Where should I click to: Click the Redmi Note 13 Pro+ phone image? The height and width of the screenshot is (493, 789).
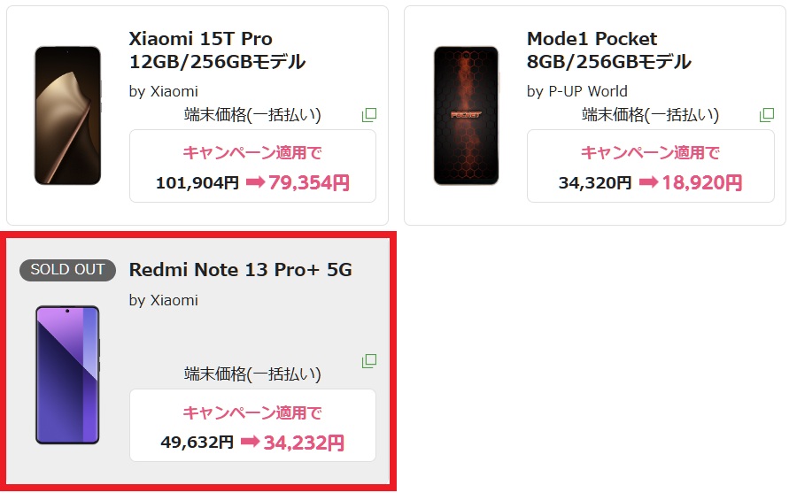[x=67, y=374]
